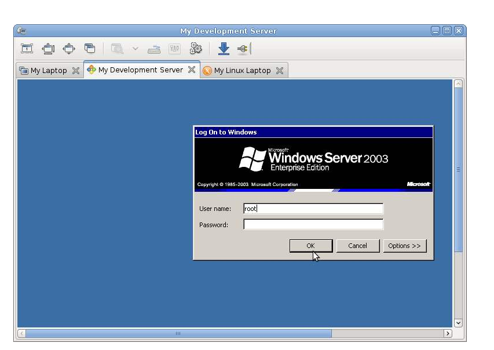Confirm the logon with OK

(x=310, y=246)
